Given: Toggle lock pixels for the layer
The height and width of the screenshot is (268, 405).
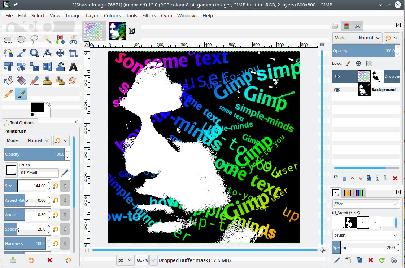Looking at the screenshot, I should coord(348,63).
